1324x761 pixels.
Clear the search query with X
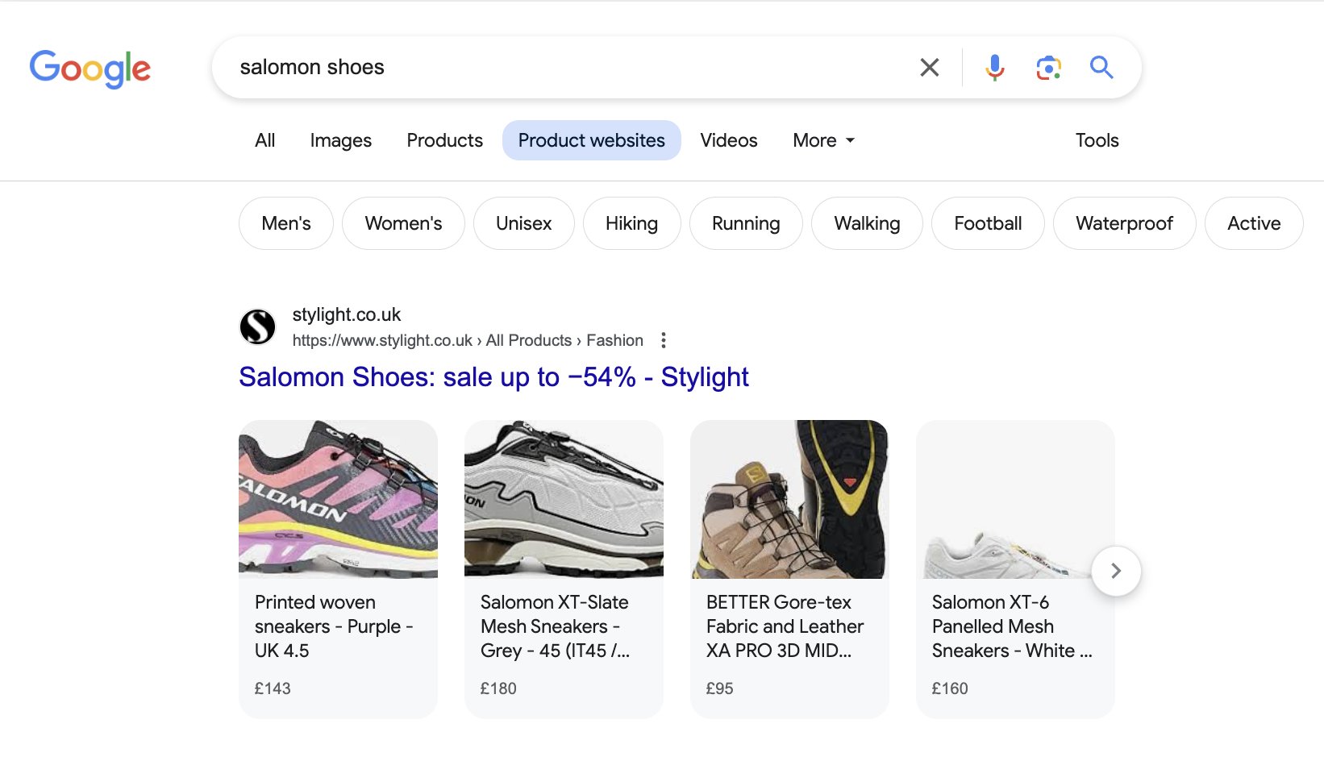point(930,68)
